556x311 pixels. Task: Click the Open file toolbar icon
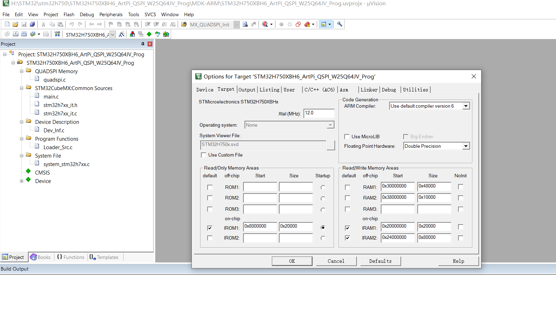[15, 24]
